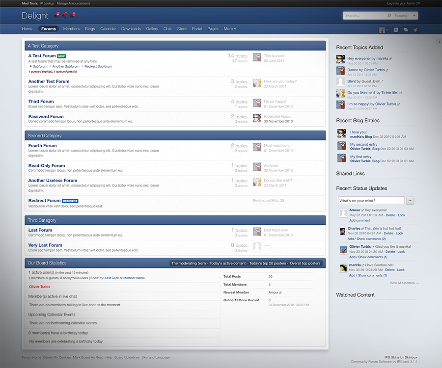Open the messages icon showing 6 notifications
Screen dimensions: 442x368
click(x=55, y=16)
